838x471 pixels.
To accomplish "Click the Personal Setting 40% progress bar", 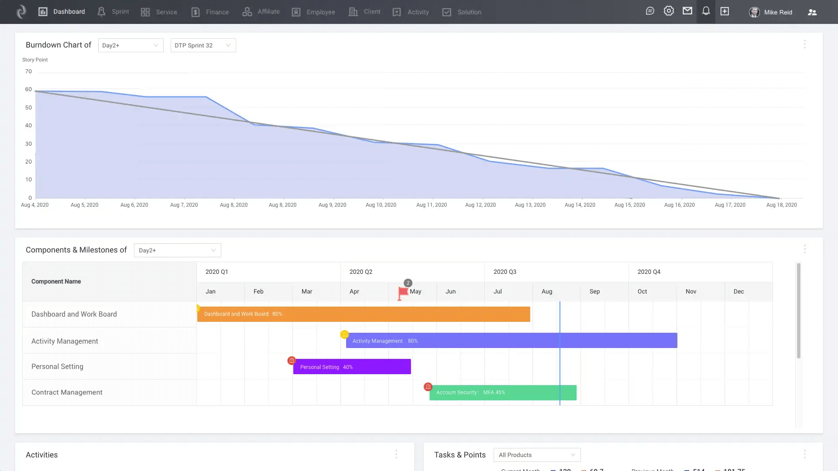I will (352, 367).
